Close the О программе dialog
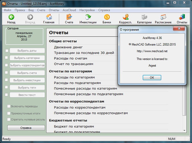192x143 pixels. [176, 29]
